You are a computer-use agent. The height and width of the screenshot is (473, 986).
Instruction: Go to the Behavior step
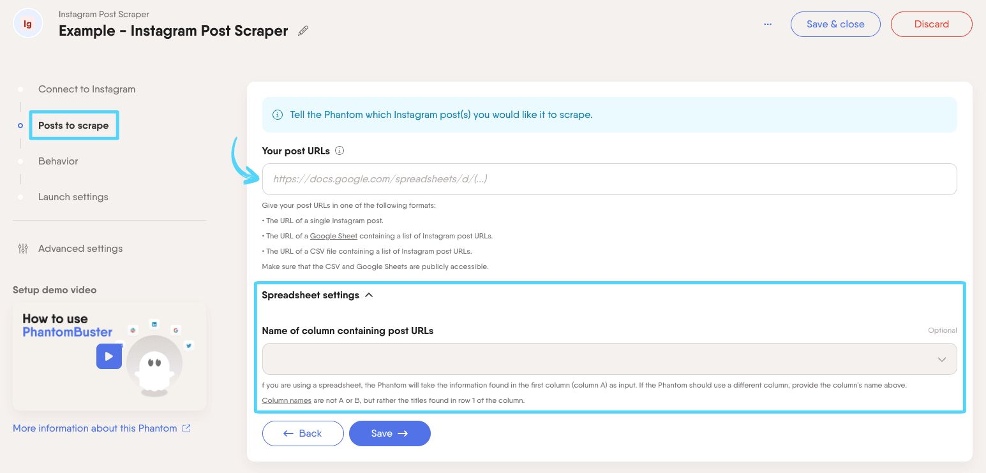point(58,161)
